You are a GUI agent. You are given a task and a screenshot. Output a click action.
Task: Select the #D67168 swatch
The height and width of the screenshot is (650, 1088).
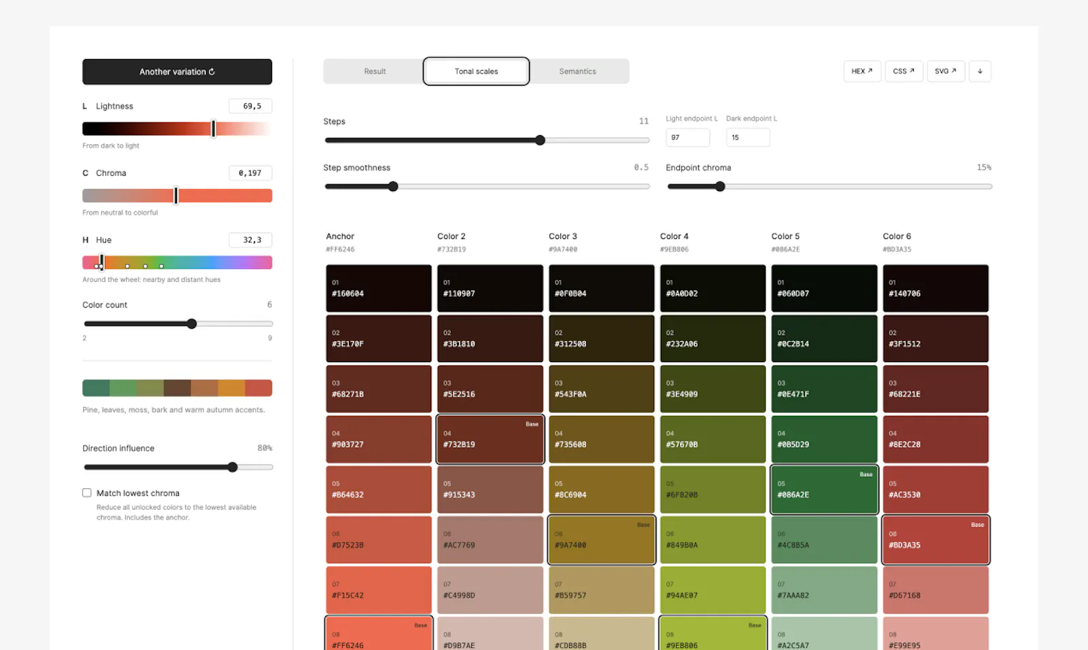tap(936, 590)
